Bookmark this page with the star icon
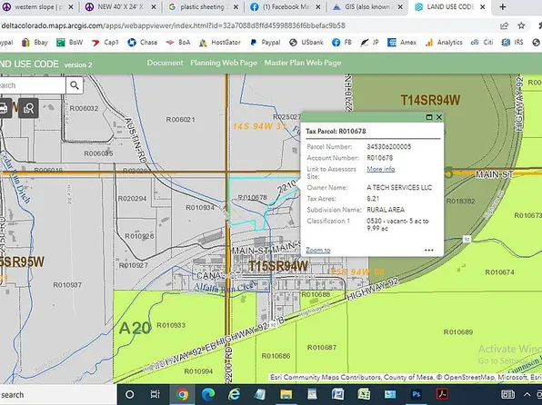This screenshot has width=542, height=405. [521, 25]
